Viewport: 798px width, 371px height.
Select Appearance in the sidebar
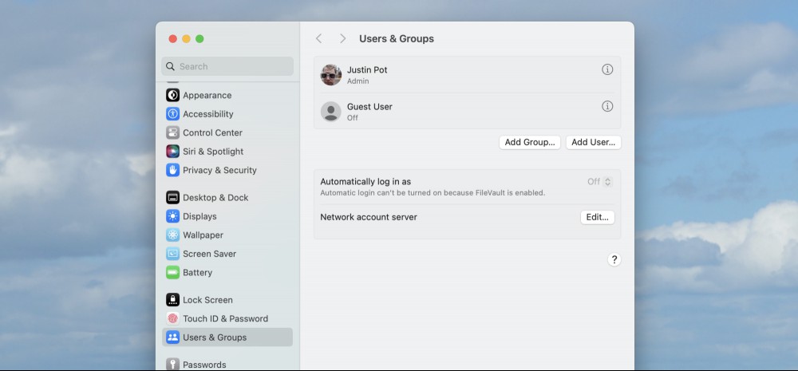[207, 95]
